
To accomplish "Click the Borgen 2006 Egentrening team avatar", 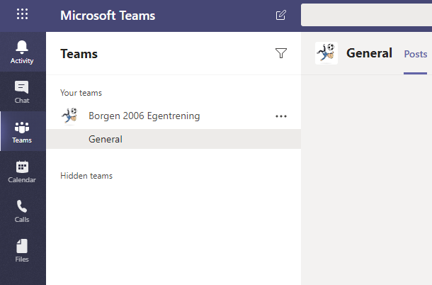I will click(x=69, y=116).
